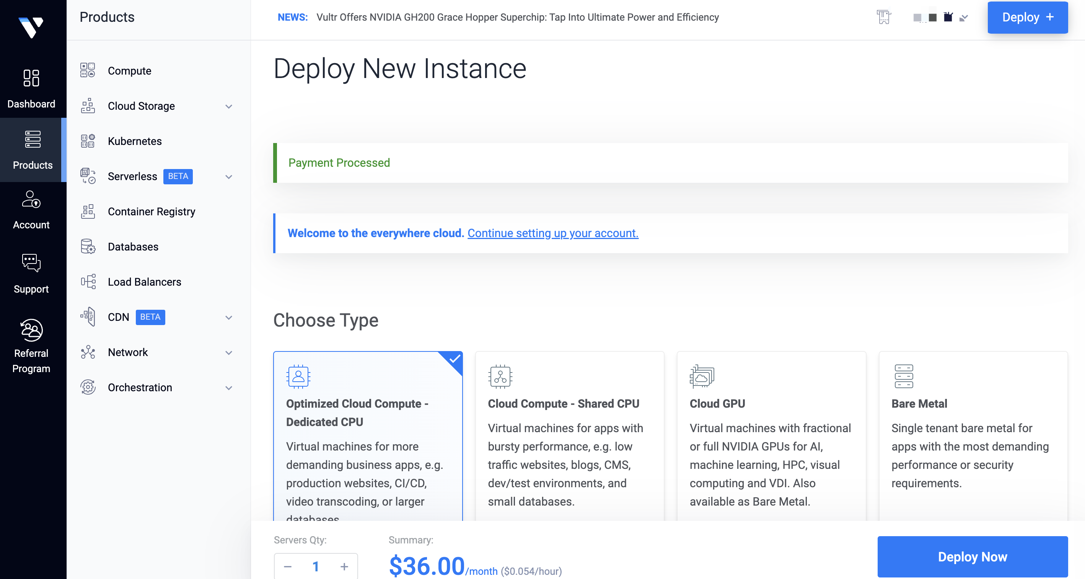1085x579 pixels.
Task: Click the Container Registry icon
Action: [88, 211]
